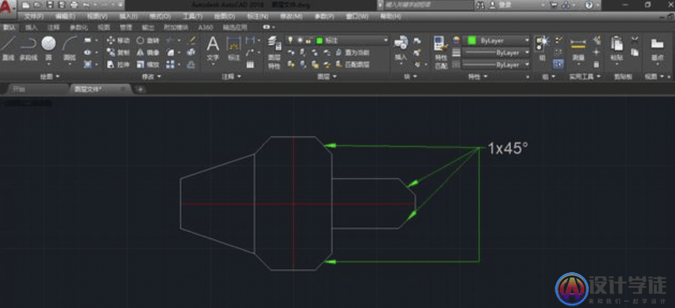
Task: Choose the Hatch tool in draw panel
Action: [88, 64]
